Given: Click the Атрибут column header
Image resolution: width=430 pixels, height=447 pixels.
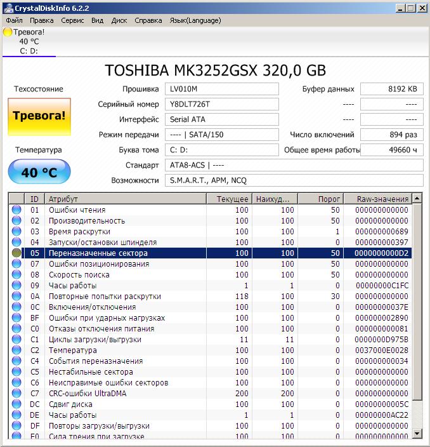Looking at the screenshot, I should tap(126, 199).
